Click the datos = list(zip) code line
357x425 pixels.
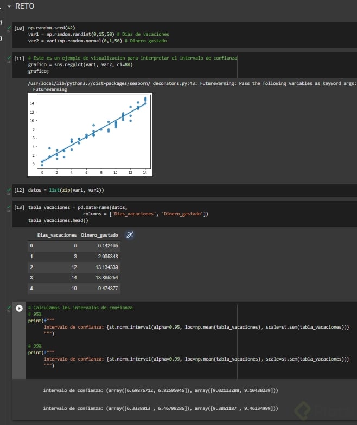66,190
